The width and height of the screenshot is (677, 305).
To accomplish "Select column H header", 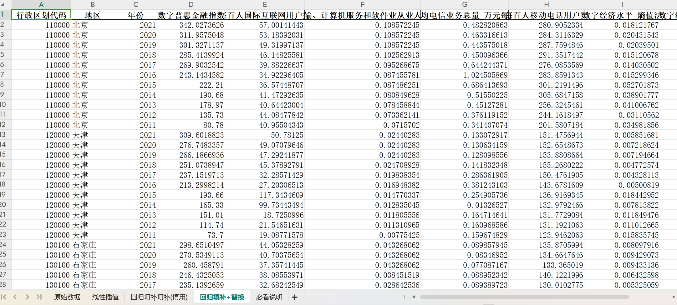I will coord(547,5).
